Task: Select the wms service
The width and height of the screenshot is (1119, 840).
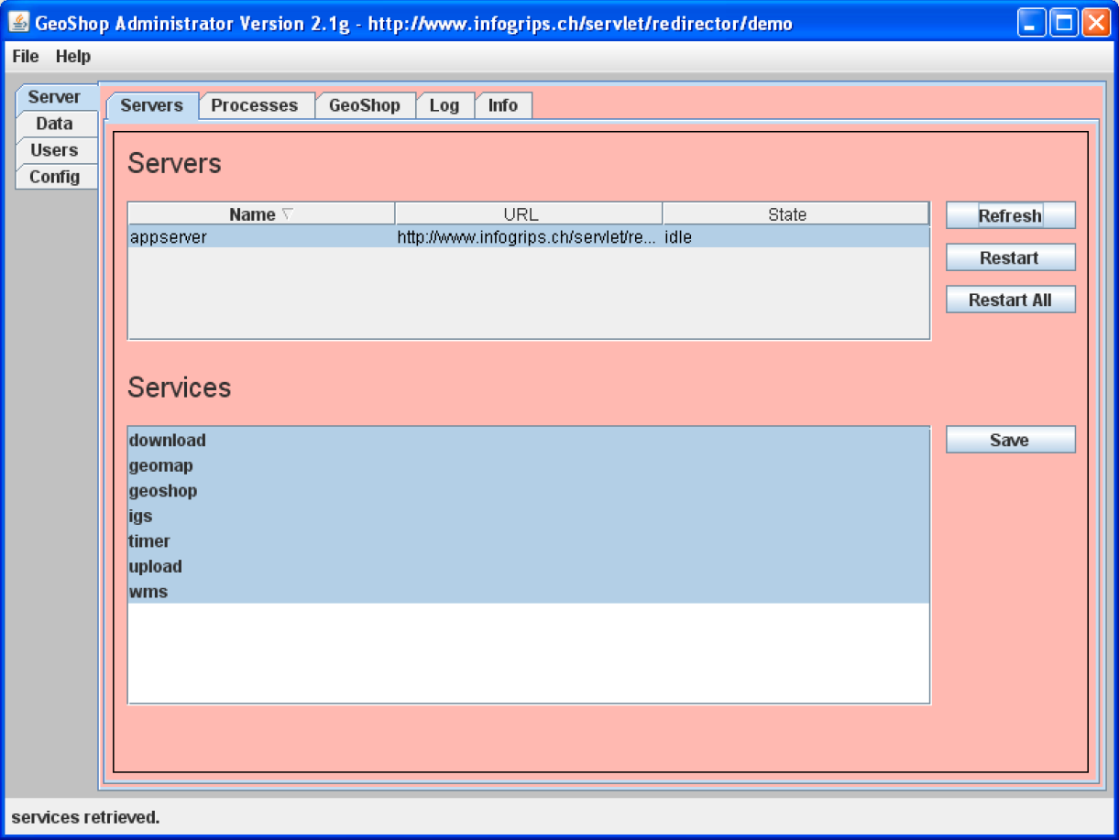Action: tap(529, 592)
